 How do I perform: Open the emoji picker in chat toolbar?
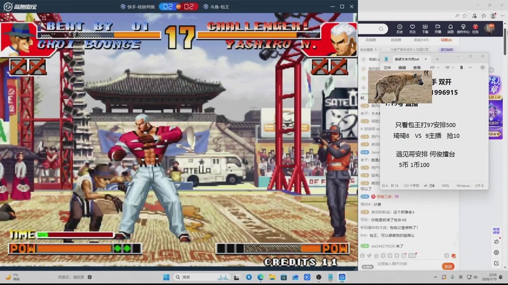(x=363, y=256)
